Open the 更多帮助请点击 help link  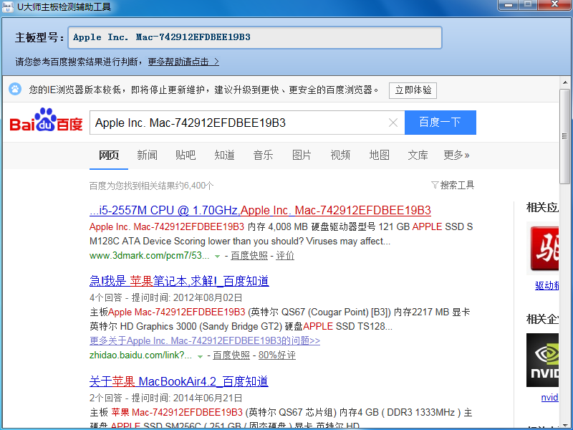point(183,62)
